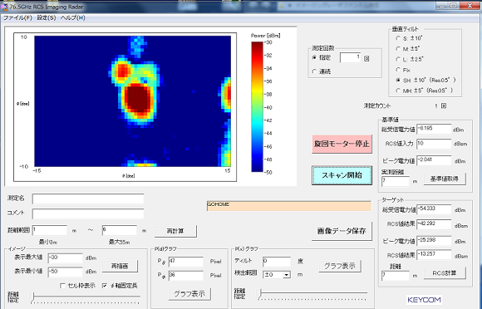Click the 画像データ保存 button
The height and width of the screenshot is (309, 482).
[342, 231]
